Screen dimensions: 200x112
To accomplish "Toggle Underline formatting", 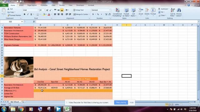I will pyautogui.click(x=31, y=14).
